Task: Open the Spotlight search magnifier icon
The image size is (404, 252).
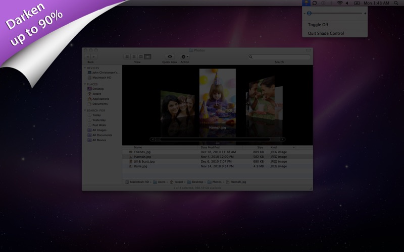Action: coord(396,3)
